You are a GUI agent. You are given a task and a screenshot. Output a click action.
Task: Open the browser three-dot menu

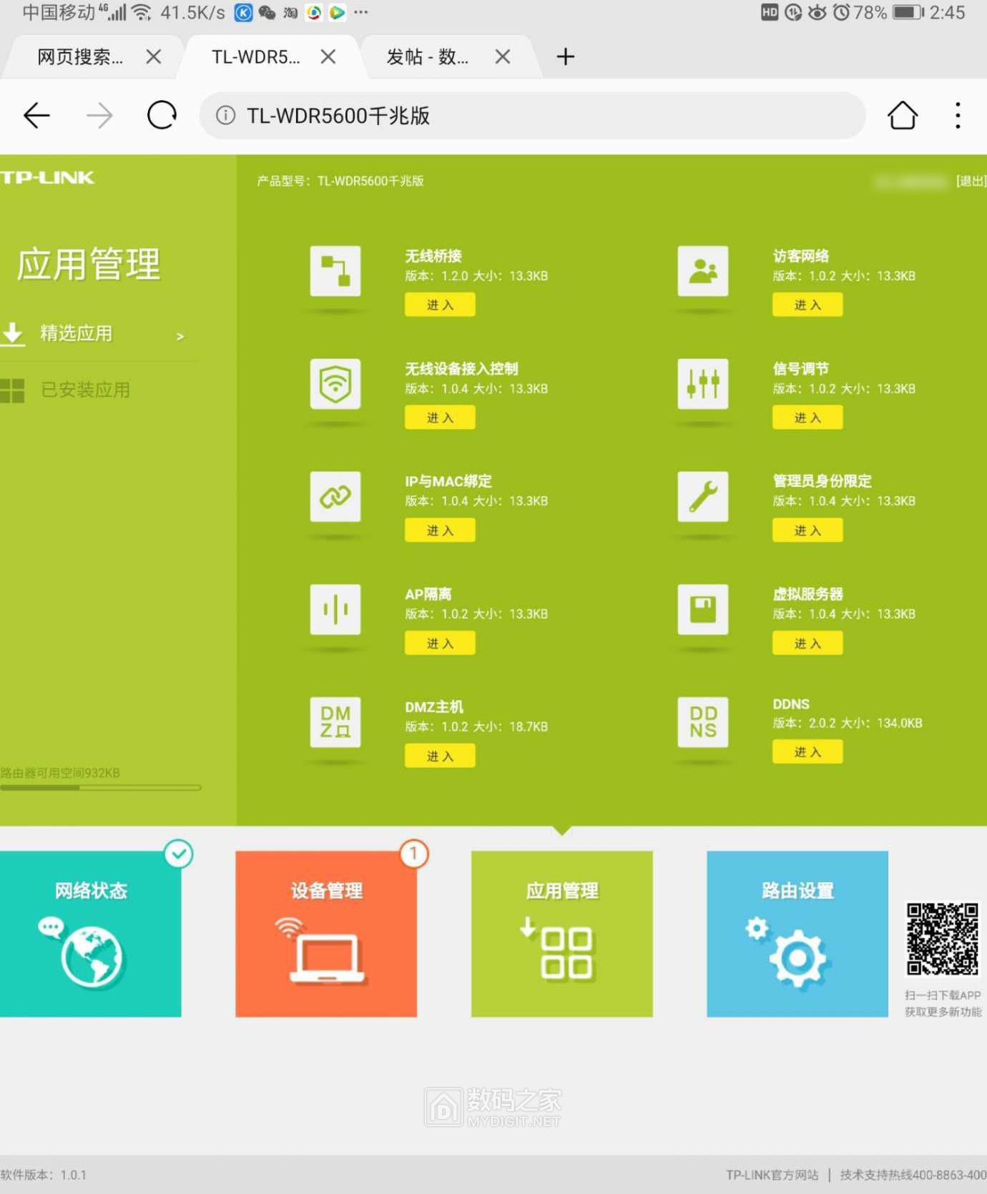pos(958,115)
